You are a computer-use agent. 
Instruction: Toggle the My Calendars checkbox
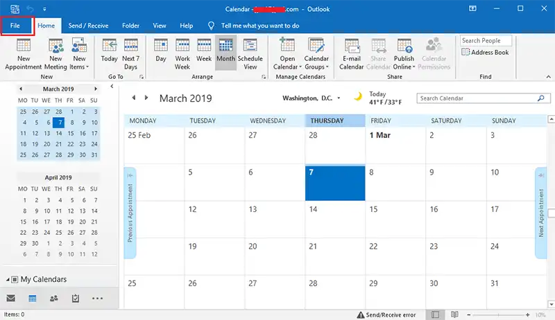pos(15,279)
